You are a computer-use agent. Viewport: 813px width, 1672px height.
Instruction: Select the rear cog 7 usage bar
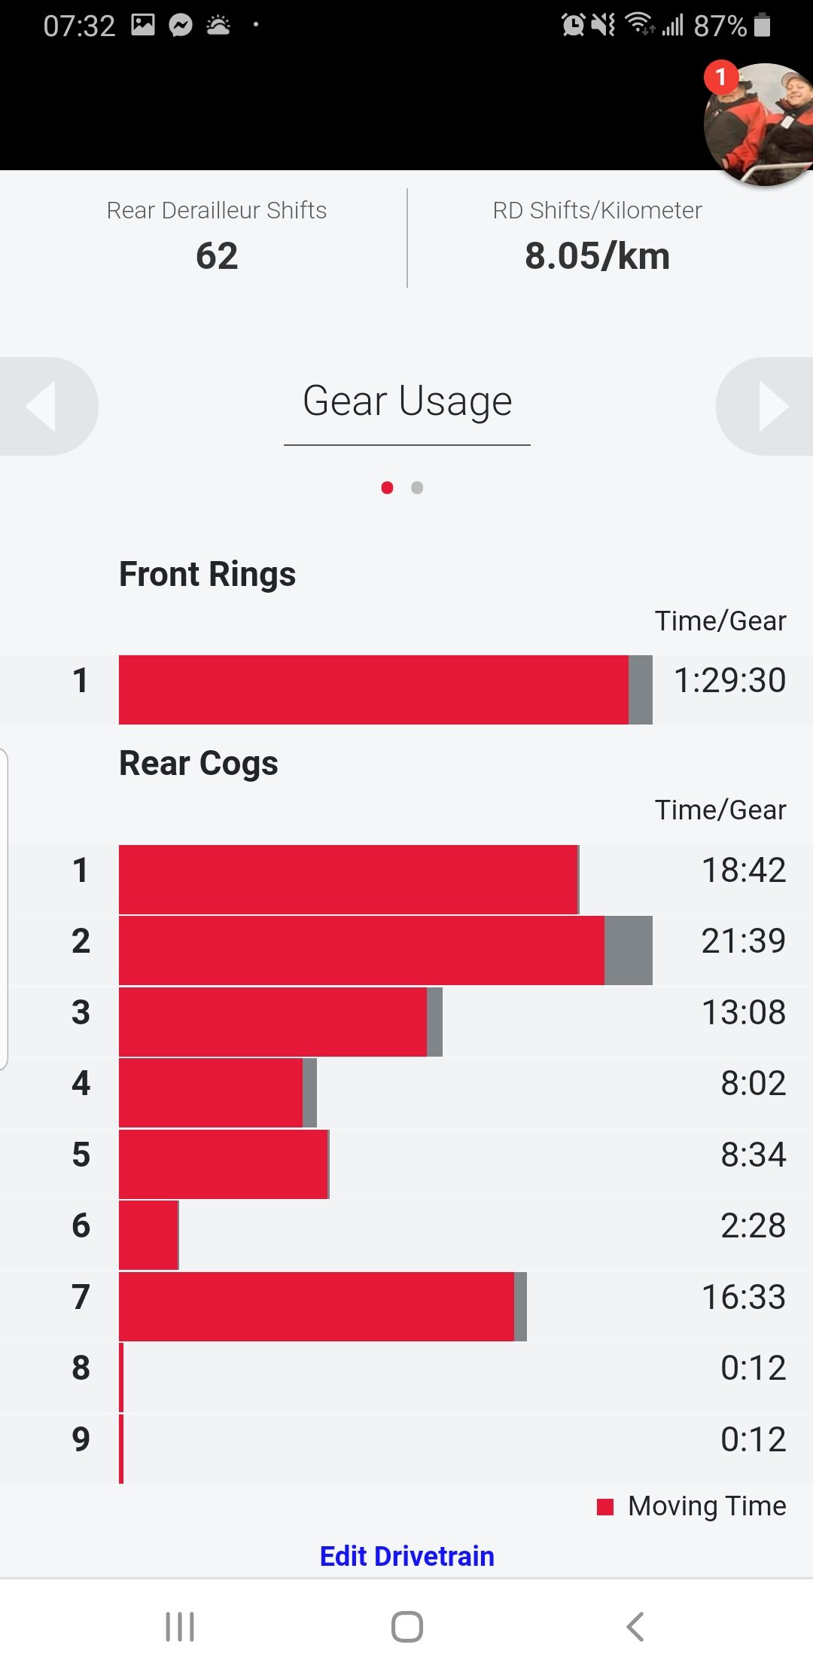(323, 1307)
